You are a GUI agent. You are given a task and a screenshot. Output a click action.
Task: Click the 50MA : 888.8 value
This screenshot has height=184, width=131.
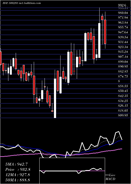point(18,180)
